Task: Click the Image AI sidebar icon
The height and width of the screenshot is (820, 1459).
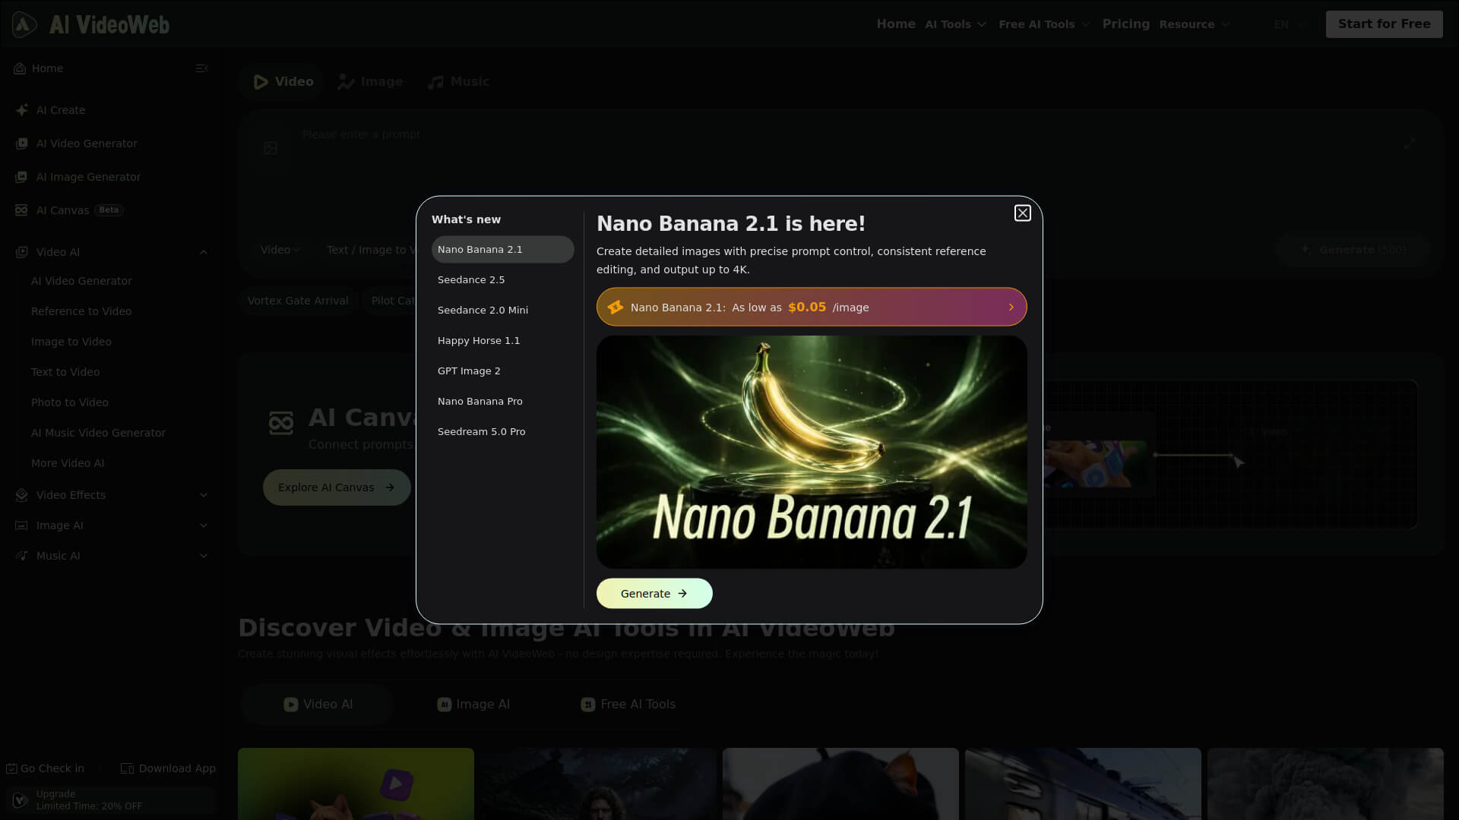Action: tap(22, 525)
